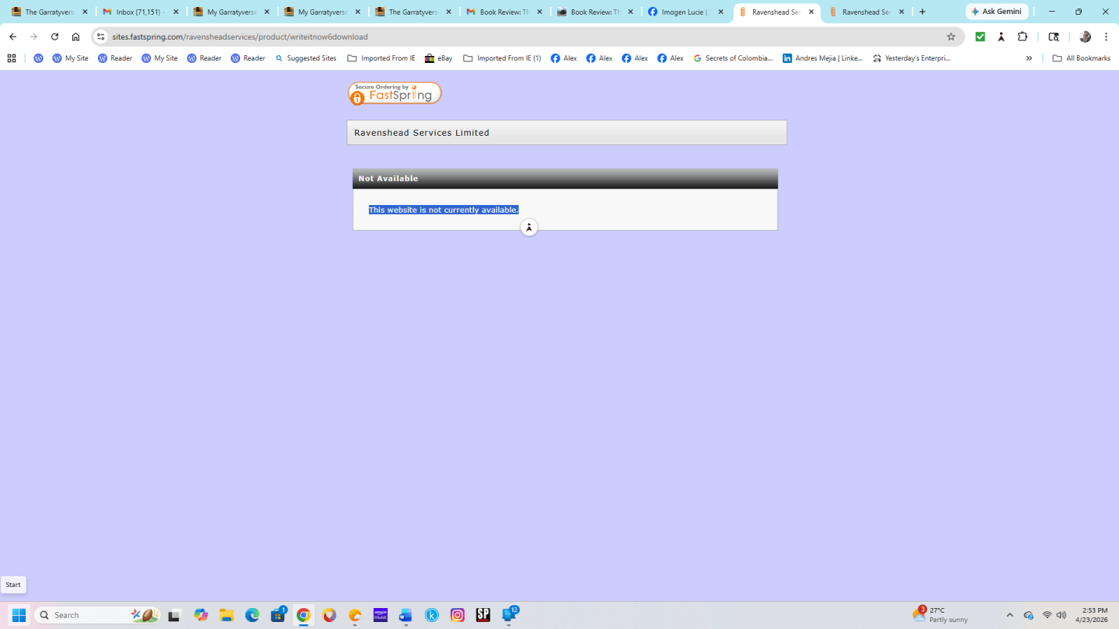This screenshot has height=629, width=1119.
Task: Open the site information icon in address bar
Action: (x=101, y=36)
